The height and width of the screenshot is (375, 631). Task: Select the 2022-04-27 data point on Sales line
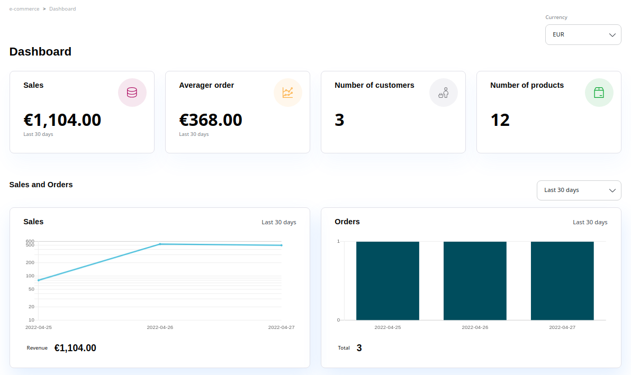[281, 245]
